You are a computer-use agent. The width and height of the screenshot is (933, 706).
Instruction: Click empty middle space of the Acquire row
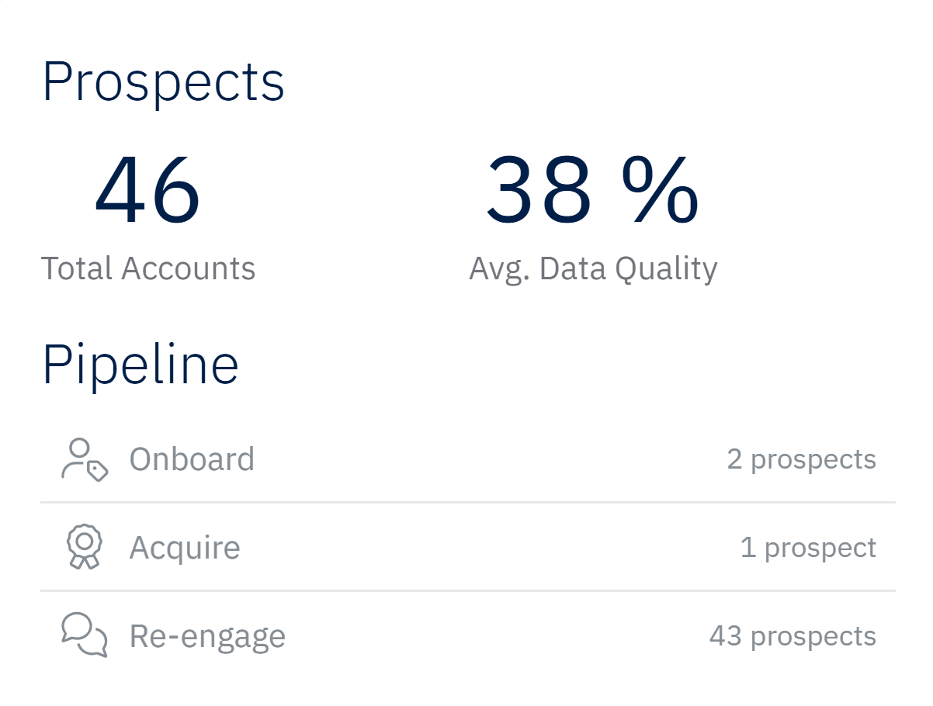point(481,548)
